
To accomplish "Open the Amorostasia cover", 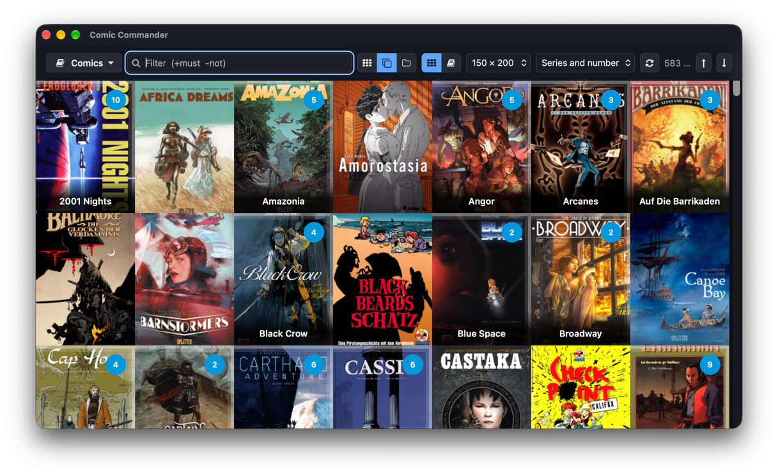I will pyautogui.click(x=382, y=147).
